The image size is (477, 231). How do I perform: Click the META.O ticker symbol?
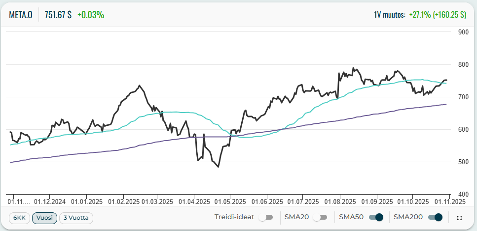[x=21, y=15]
